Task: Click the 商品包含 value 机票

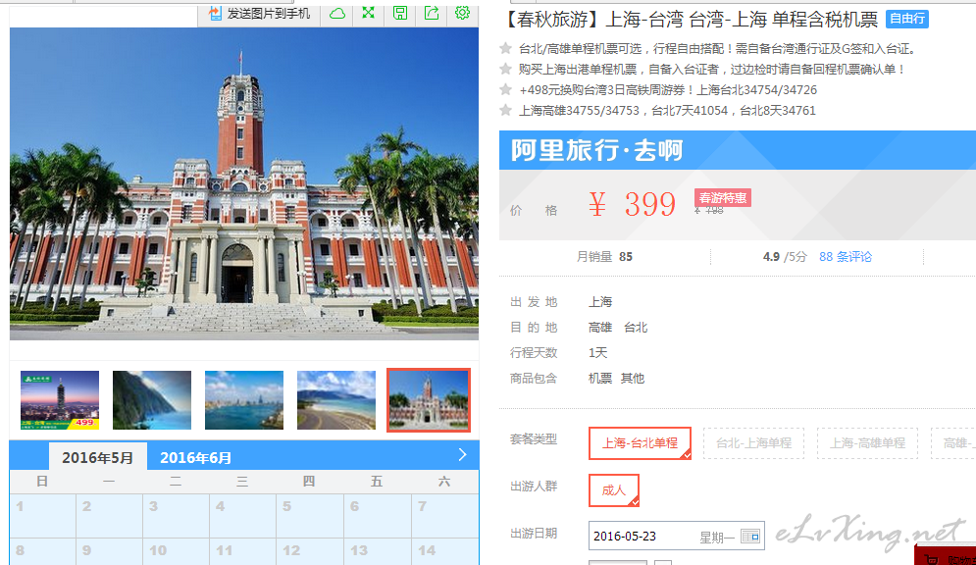Action: point(600,379)
